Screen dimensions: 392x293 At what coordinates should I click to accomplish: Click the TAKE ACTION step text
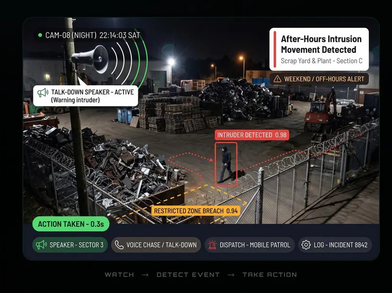click(270, 275)
